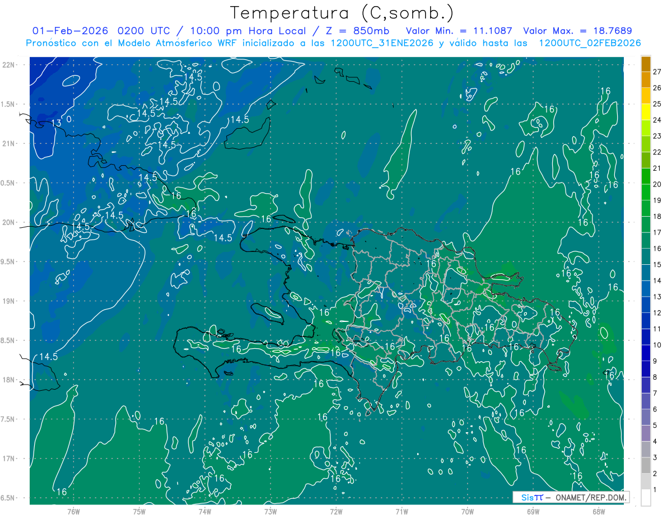Click the 20N latitude axis label
This screenshot has width=672, height=519.
(8, 222)
